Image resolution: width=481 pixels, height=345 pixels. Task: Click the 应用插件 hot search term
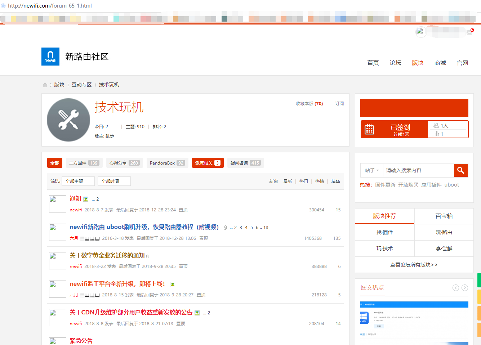click(x=431, y=185)
